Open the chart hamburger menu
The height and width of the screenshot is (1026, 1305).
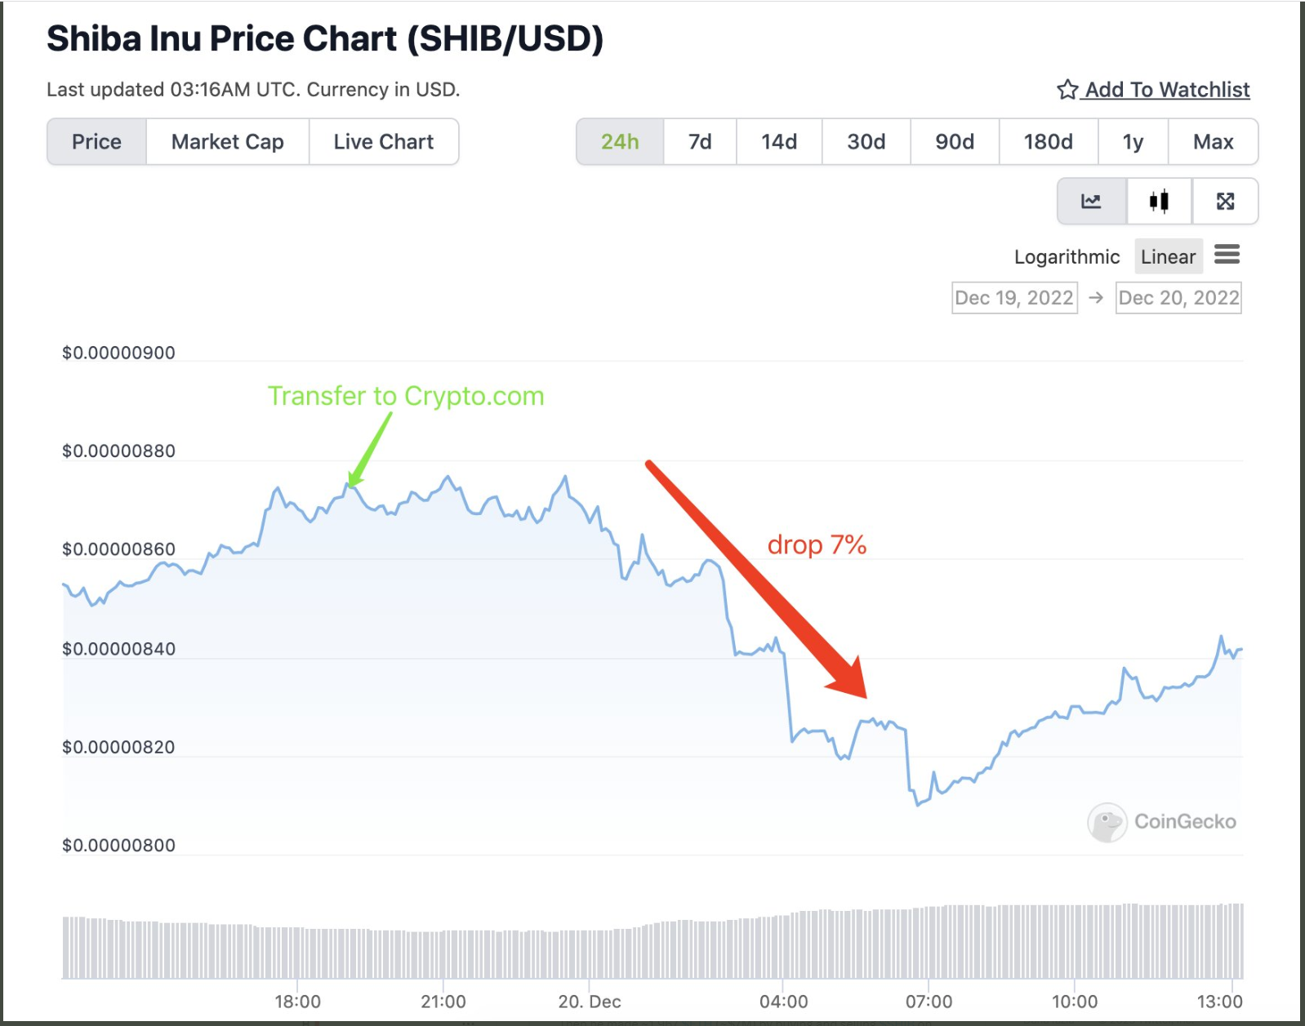(1227, 255)
